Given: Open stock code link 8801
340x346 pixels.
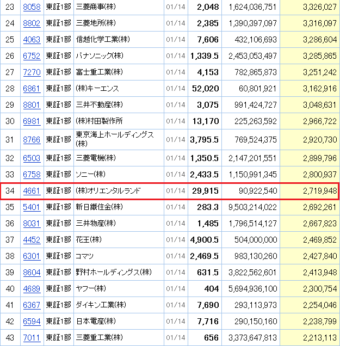Looking at the screenshot, I should pos(32,105).
